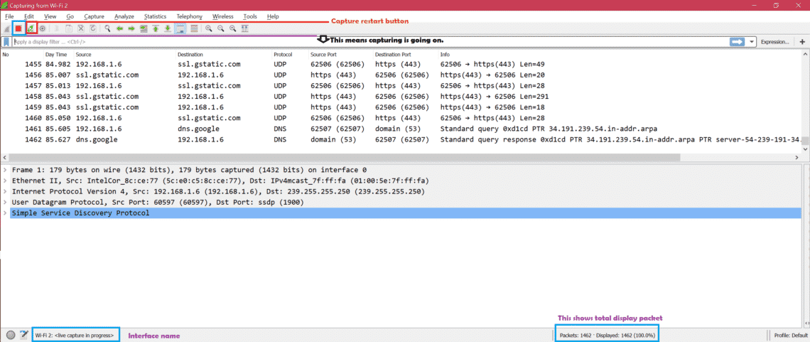Open the Statistics menu
Image resolution: width=810 pixels, height=342 pixels.
tap(156, 16)
